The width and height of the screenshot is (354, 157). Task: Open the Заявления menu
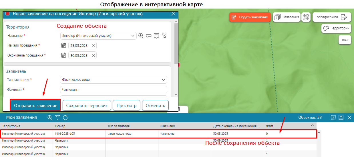pyautogui.click(x=287, y=17)
